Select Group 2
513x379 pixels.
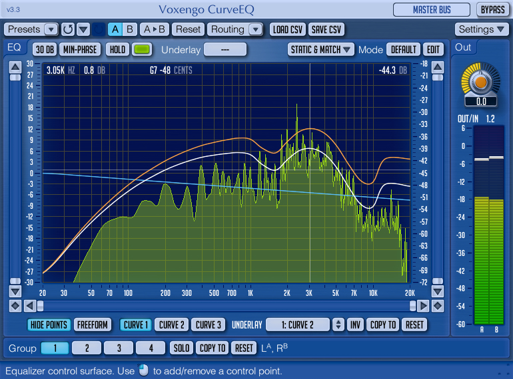tap(87, 348)
